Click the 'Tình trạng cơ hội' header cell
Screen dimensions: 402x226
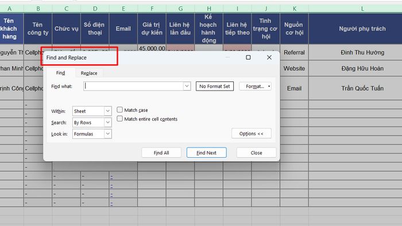click(x=265, y=29)
